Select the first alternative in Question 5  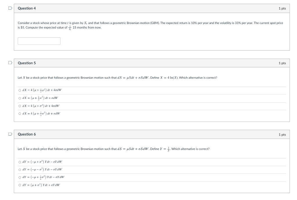(x=19, y=90)
